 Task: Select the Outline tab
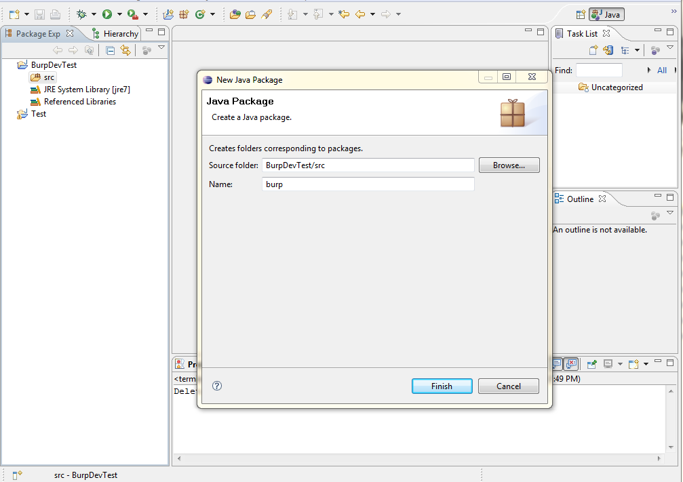tap(580, 199)
